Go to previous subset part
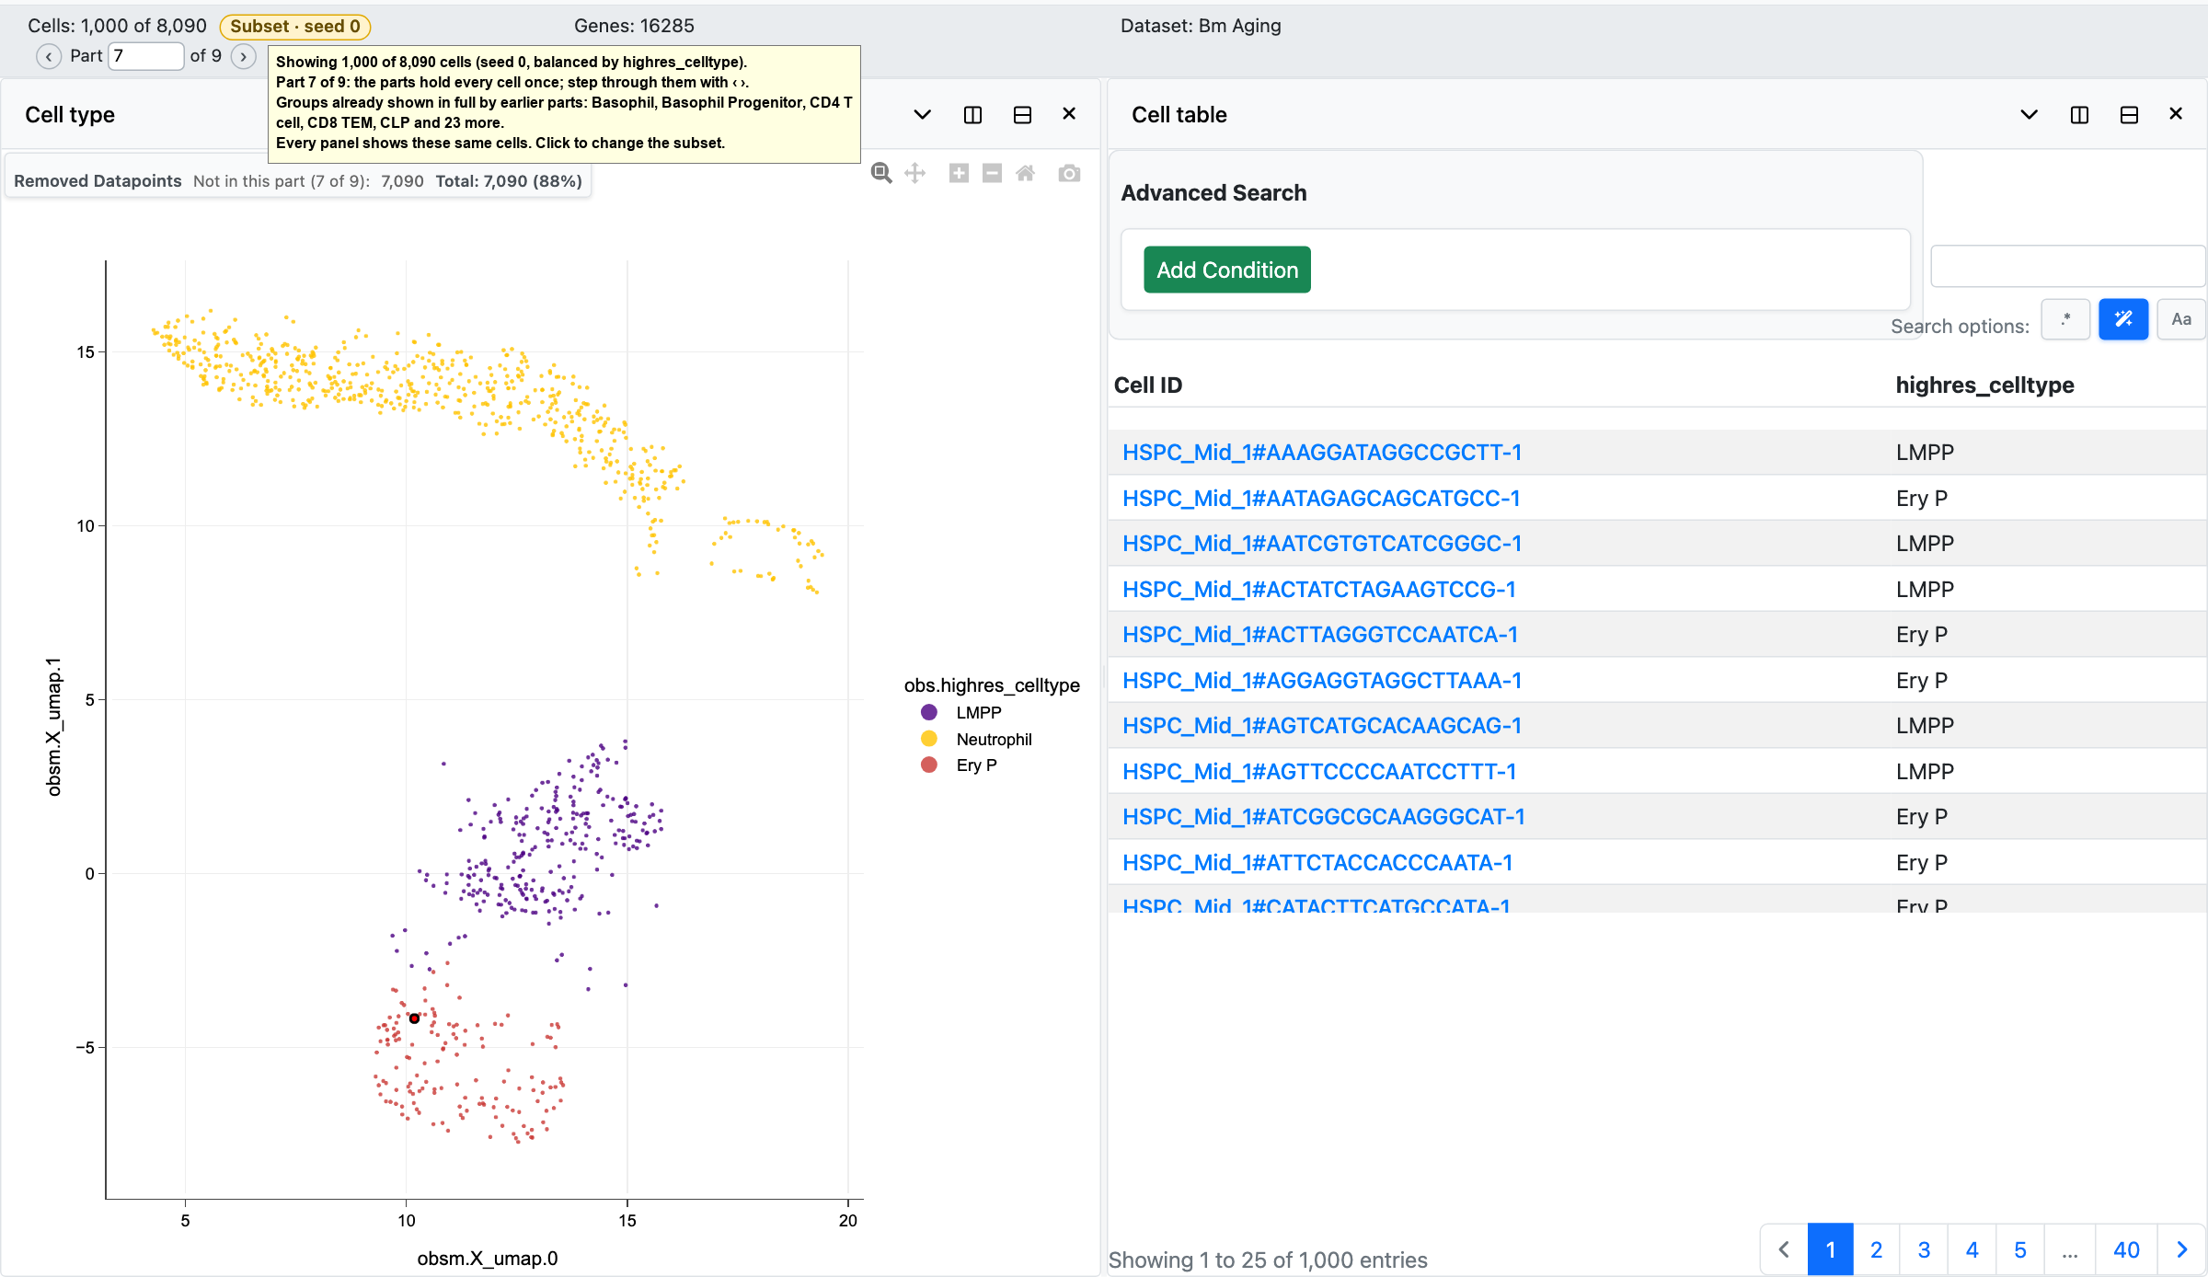The image size is (2208, 1277). (x=49, y=56)
